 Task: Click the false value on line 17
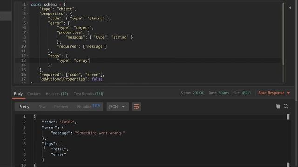97,79
